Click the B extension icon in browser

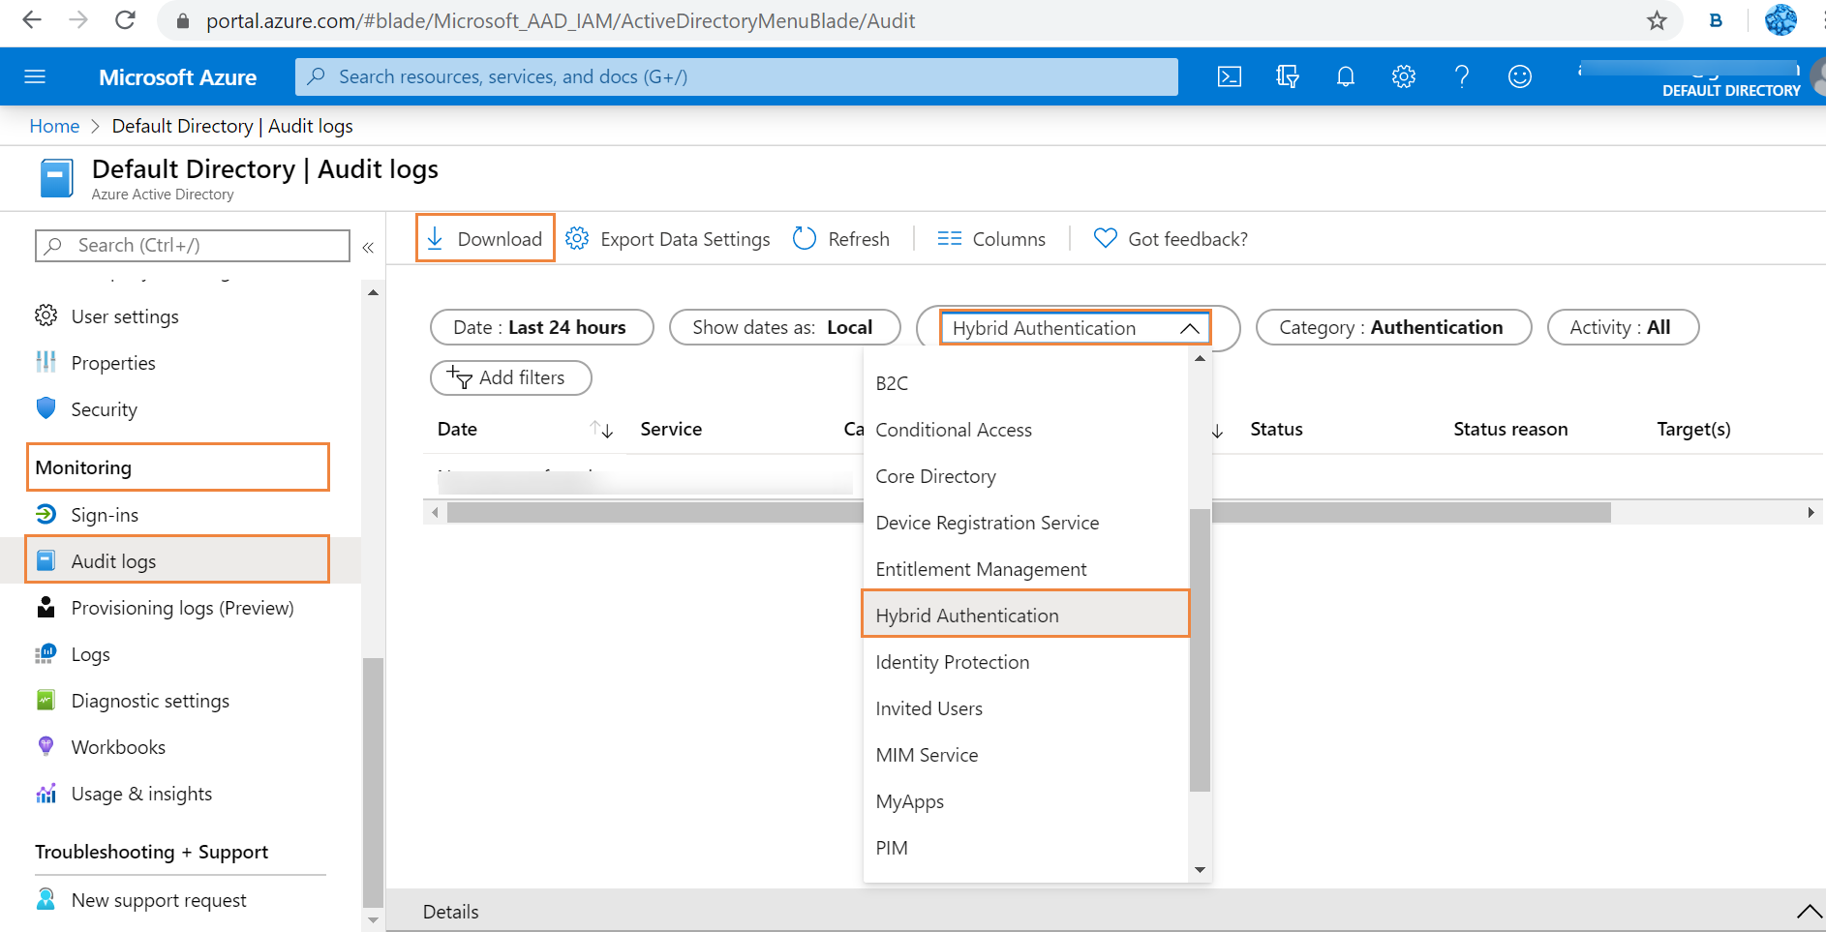coord(1716,20)
